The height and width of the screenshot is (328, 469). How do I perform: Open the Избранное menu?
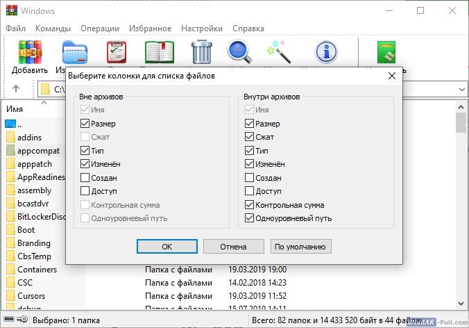[150, 28]
